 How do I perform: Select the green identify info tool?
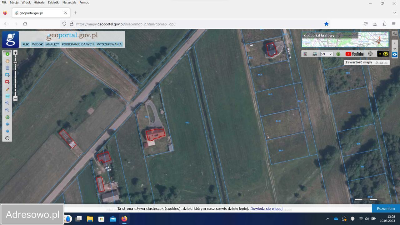pos(7,54)
